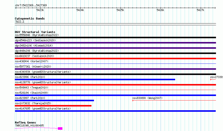Select variant label nsv508443 (Teague2010)
Screen dimensions: 223x131
tap(32, 87)
